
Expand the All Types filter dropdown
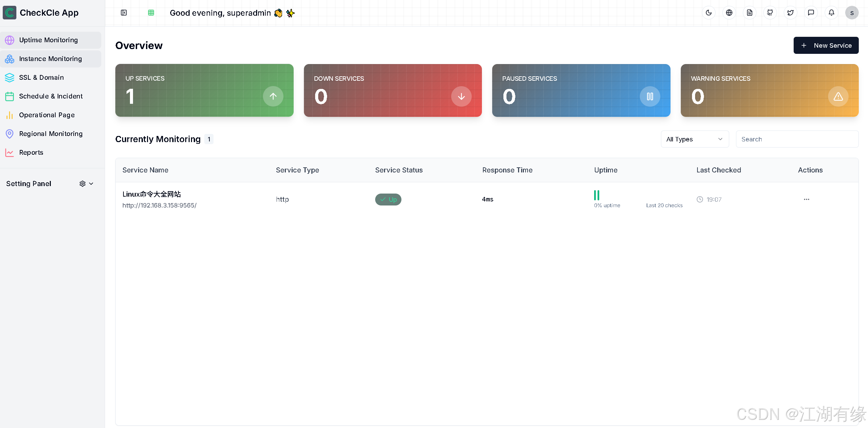coord(695,139)
